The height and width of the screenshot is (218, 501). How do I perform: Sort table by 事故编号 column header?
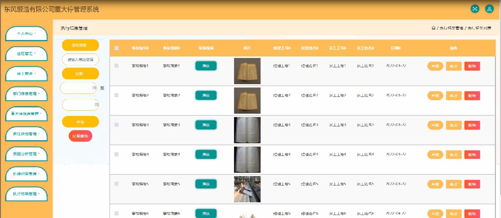pos(140,48)
